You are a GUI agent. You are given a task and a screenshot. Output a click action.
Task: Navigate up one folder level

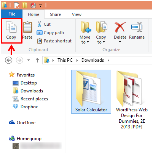click(37, 60)
